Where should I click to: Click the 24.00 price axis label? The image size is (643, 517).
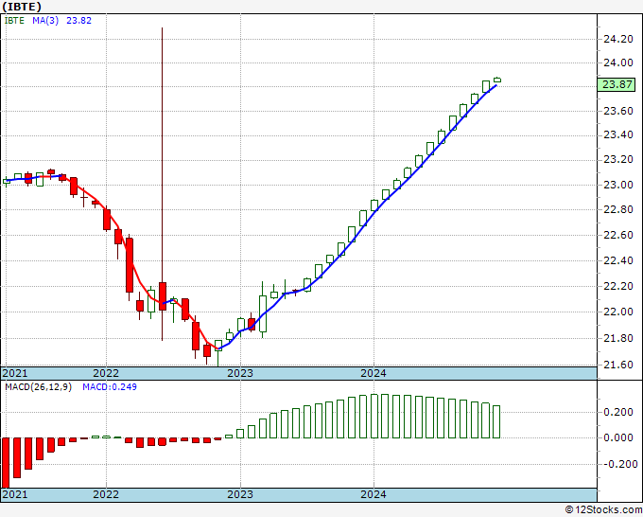pos(618,62)
